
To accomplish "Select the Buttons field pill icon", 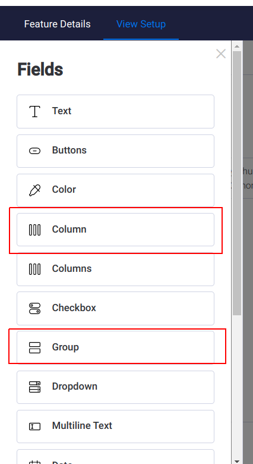I will click(x=35, y=151).
